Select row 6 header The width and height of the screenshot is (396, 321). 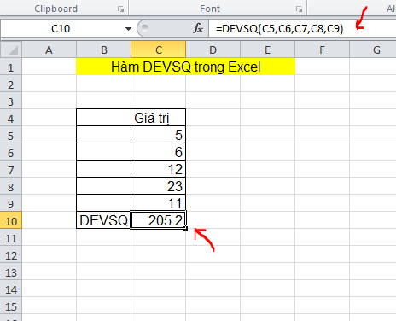tap(11, 153)
